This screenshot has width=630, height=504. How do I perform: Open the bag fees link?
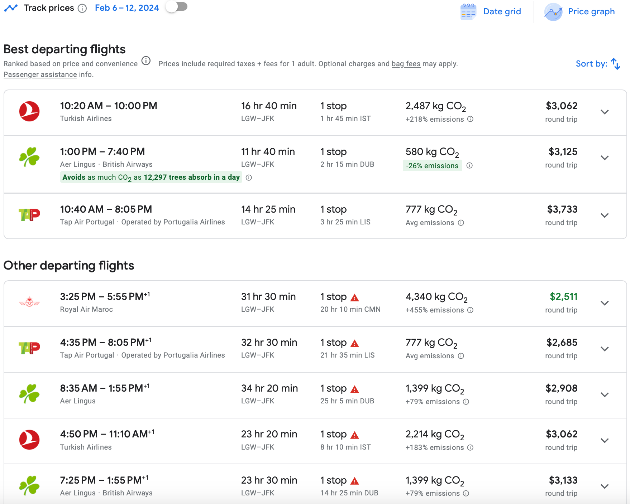(406, 64)
